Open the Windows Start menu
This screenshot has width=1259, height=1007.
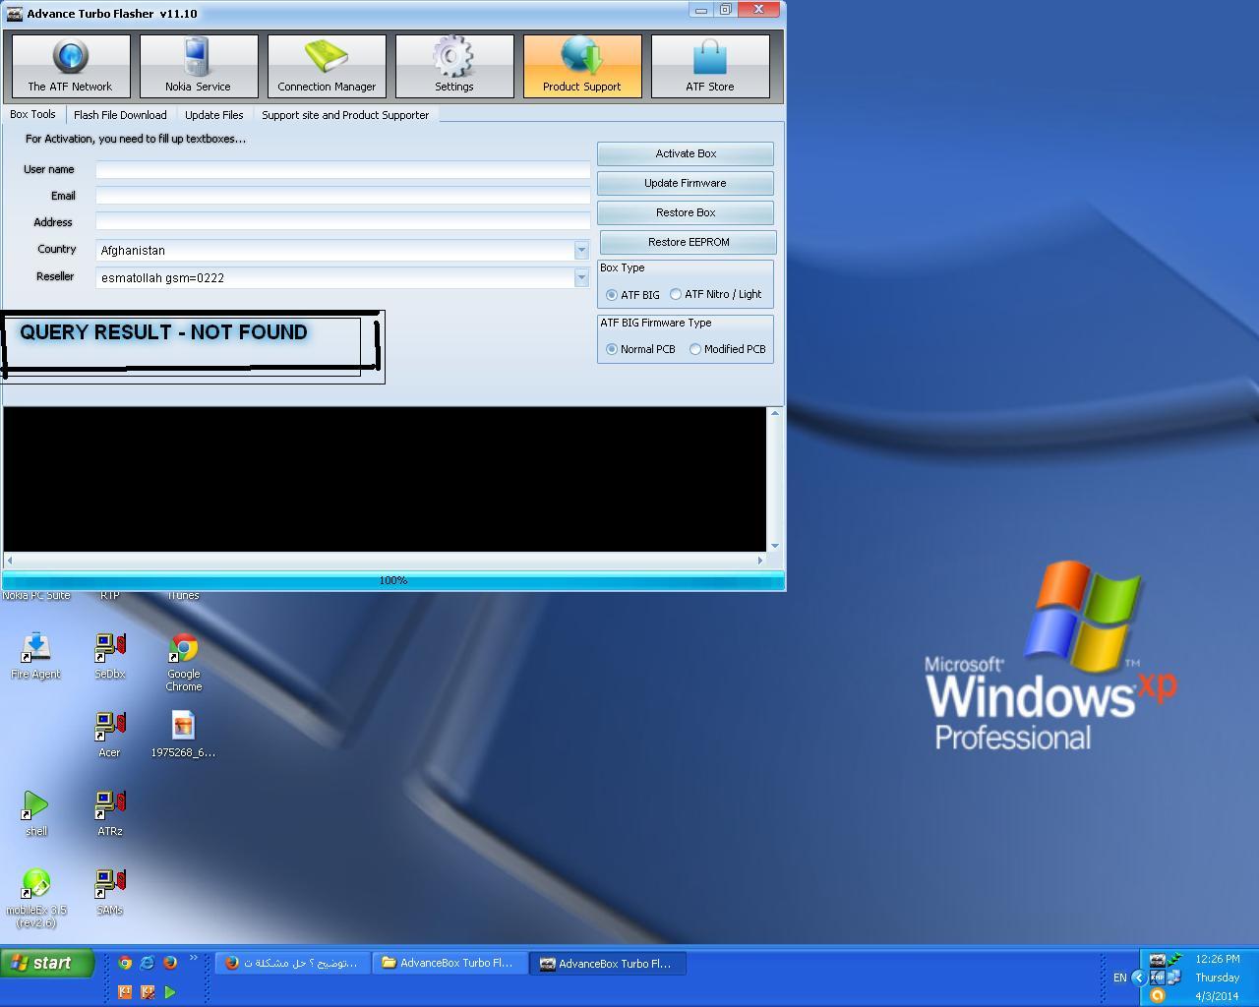coord(47,964)
